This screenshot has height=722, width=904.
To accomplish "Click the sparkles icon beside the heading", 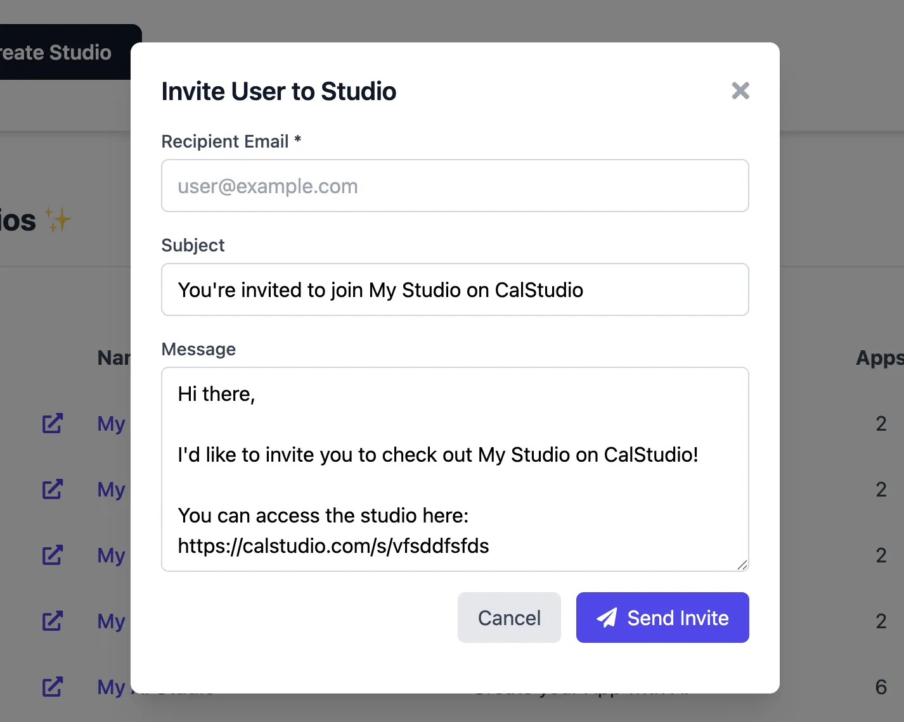I will pos(58,220).
